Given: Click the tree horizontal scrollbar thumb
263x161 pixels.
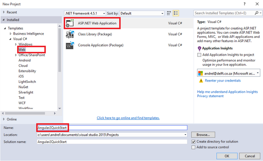Looking at the screenshot, I should click(25, 113).
